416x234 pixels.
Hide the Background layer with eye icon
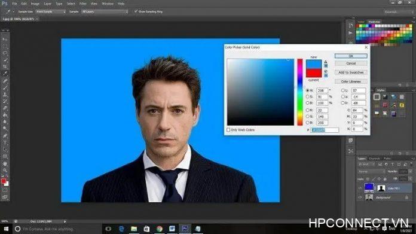[x=360, y=197]
